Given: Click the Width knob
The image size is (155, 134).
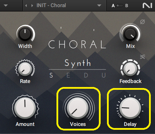Looking at the screenshot, I should (x=25, y=34).
